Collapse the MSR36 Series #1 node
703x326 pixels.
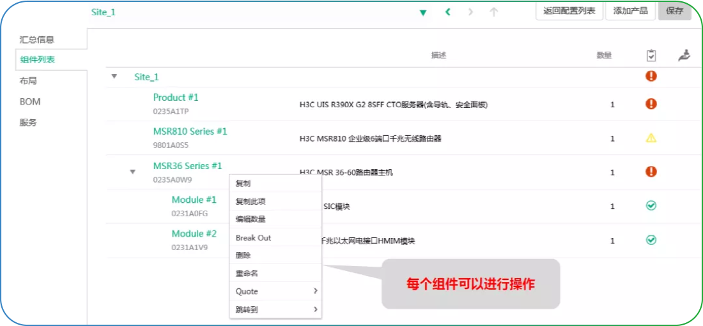[x=133, y=172]
